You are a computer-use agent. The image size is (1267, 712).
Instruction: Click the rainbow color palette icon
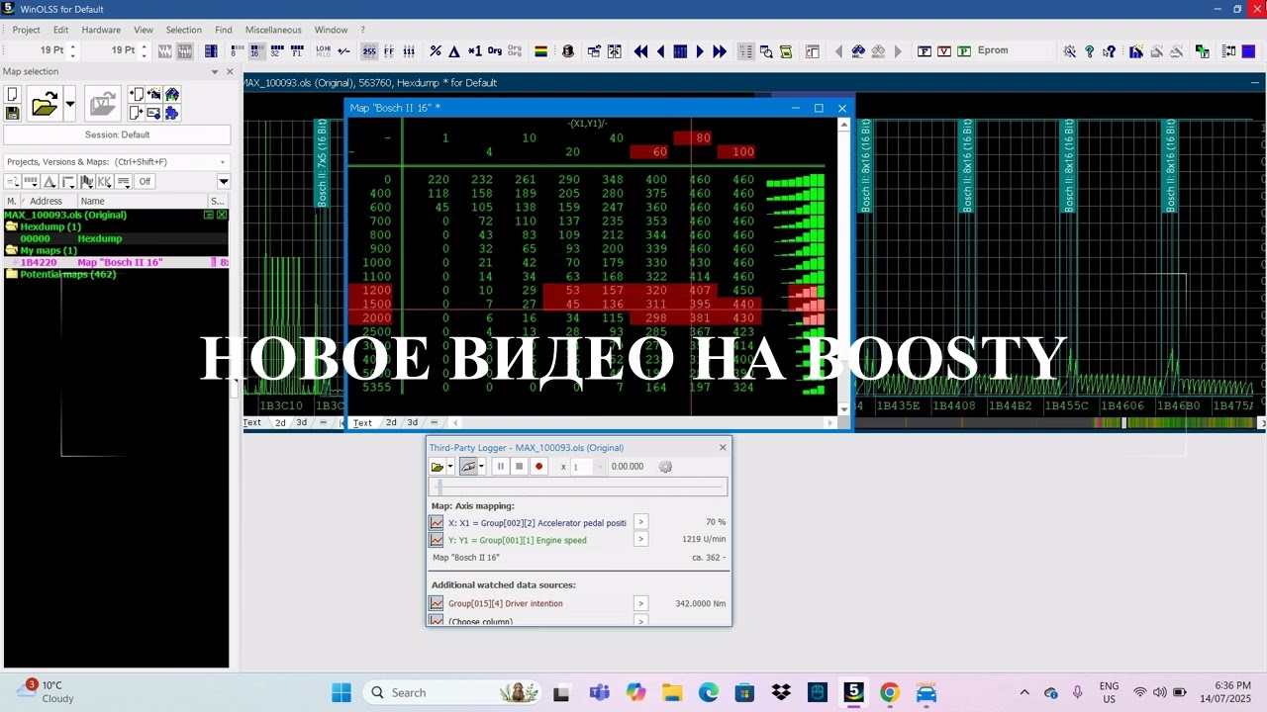541,51
